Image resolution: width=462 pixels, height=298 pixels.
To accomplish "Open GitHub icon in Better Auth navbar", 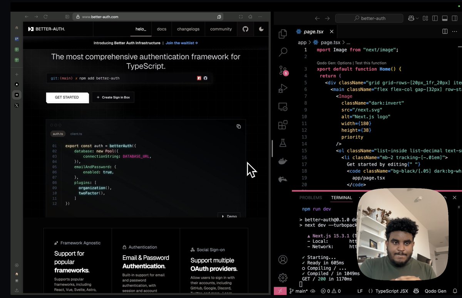I will point(245,29).
